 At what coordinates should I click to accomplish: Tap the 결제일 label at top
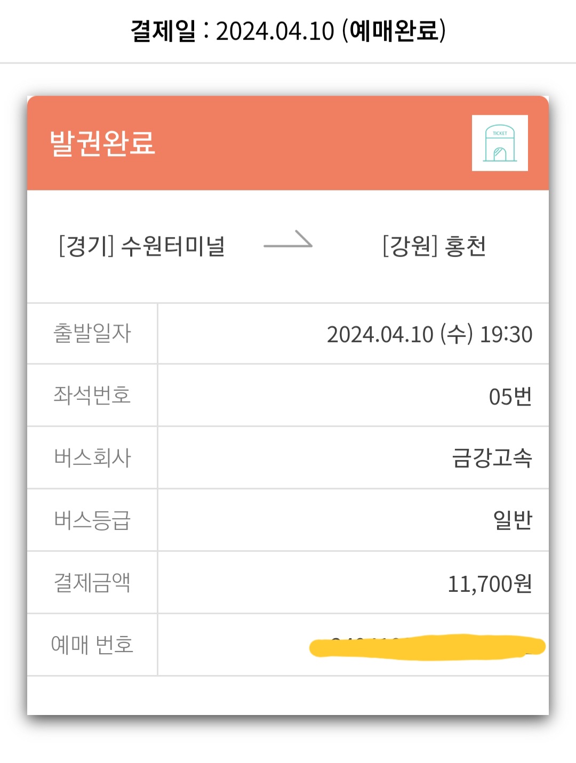coord(163,30)
